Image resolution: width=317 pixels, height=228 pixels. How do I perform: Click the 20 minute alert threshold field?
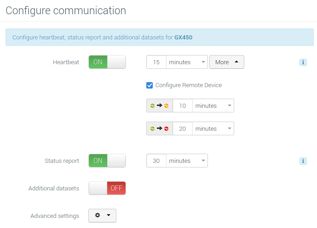pos(183,128)
